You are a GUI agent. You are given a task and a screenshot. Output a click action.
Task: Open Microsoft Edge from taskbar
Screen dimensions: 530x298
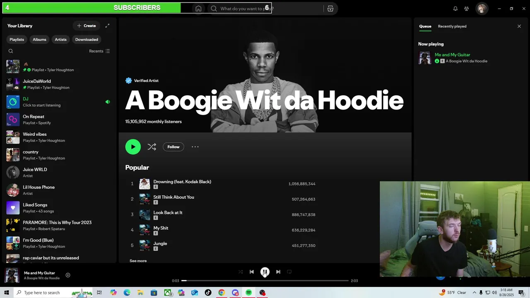127,293
